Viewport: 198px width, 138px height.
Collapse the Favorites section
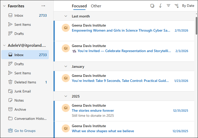coord(4,6)
